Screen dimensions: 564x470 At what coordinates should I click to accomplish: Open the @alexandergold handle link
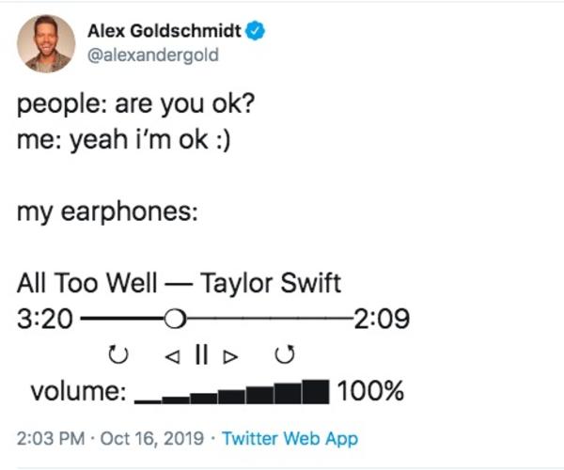[x=152, y=55]
